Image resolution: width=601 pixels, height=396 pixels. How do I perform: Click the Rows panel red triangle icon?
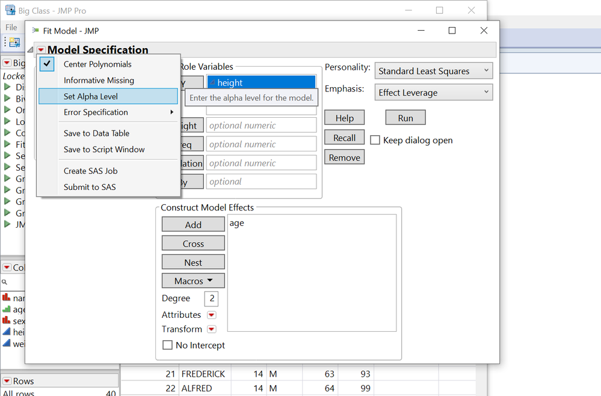[x=7, y=381]
